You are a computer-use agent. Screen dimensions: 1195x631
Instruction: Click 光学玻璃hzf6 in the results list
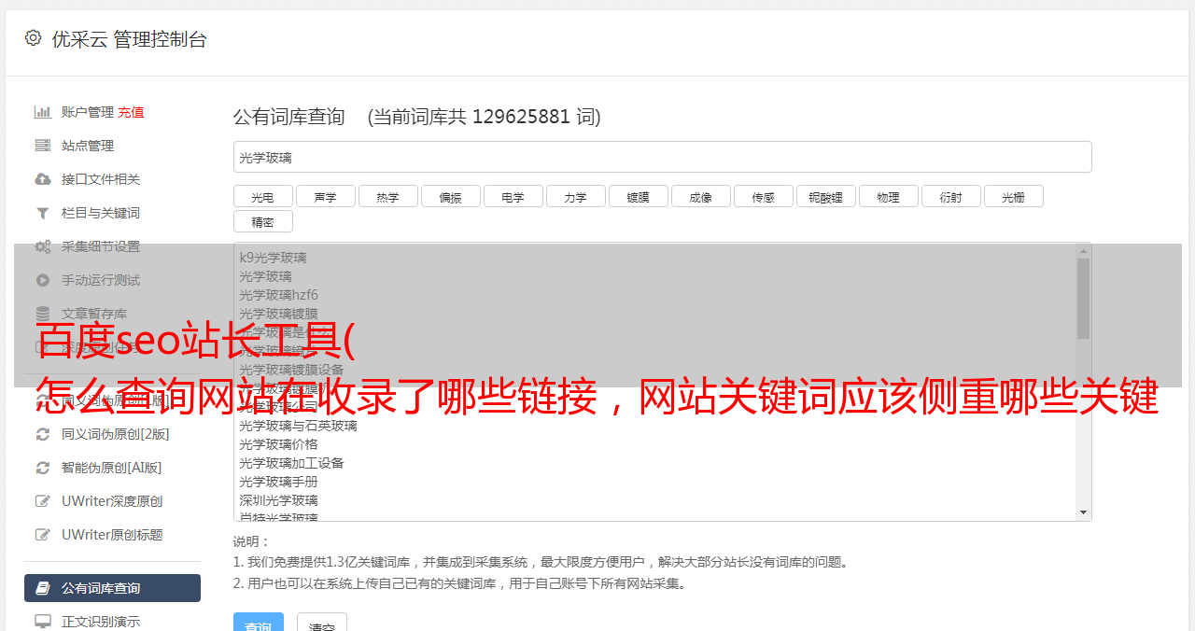[x=278, y=295]
